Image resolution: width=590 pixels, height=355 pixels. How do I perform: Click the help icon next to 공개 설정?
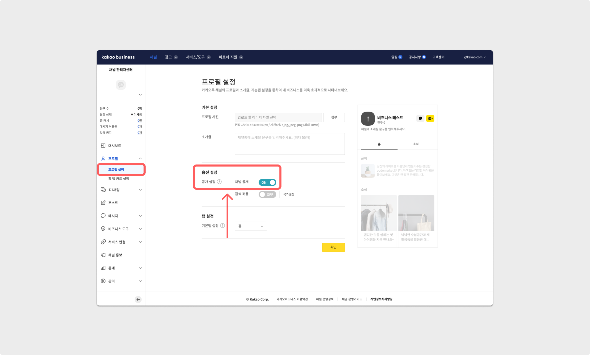(219, 182)
